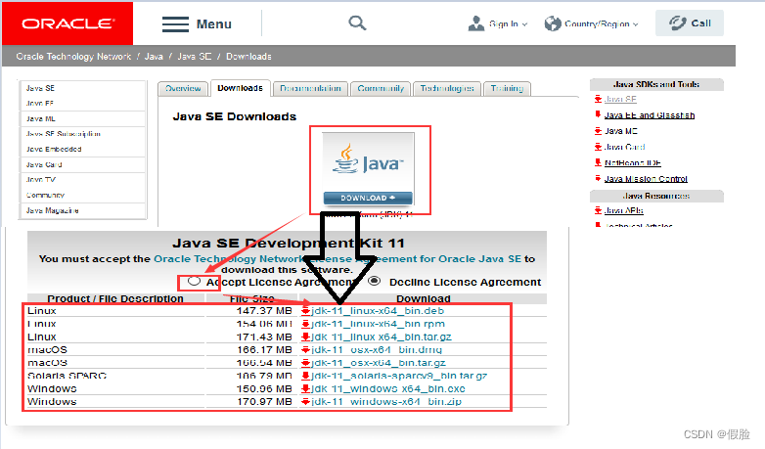Screen dimensions: 765x449
Task: Click download icon for jdk-11_linux-x64_bin.deb
Action: [x=306, y=311]
